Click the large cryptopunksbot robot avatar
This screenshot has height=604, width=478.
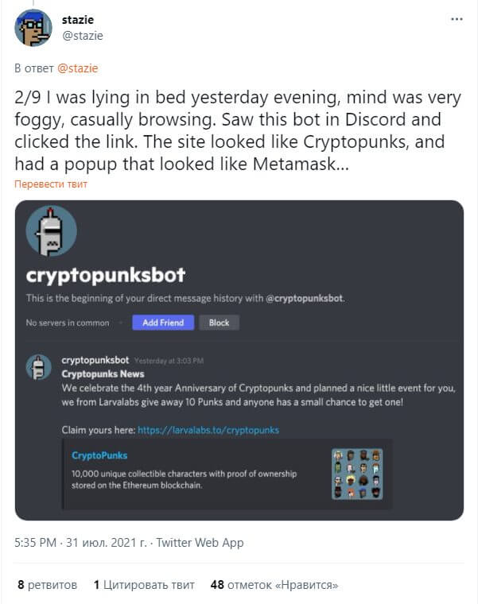(51, 230)
